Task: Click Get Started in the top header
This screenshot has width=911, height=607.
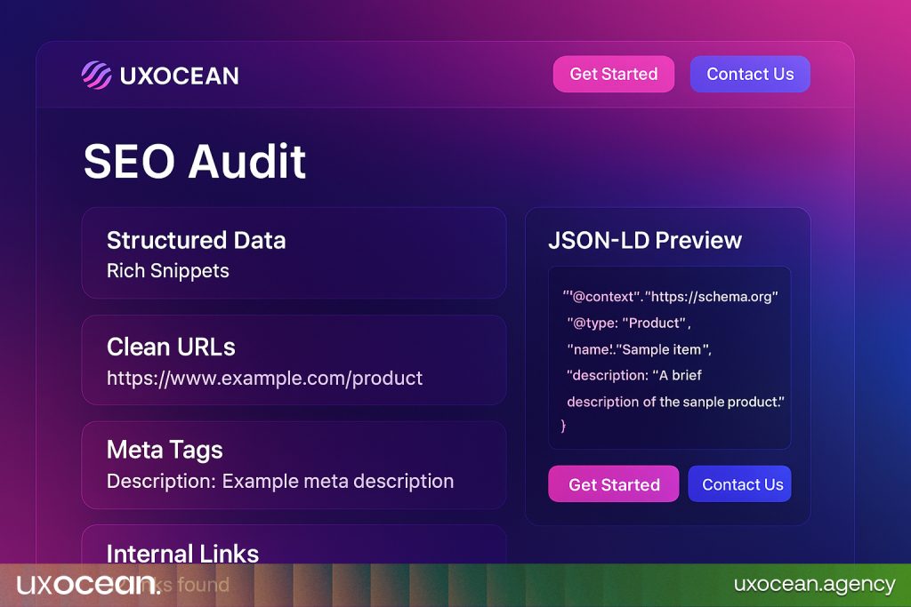Action: (614, 75)
